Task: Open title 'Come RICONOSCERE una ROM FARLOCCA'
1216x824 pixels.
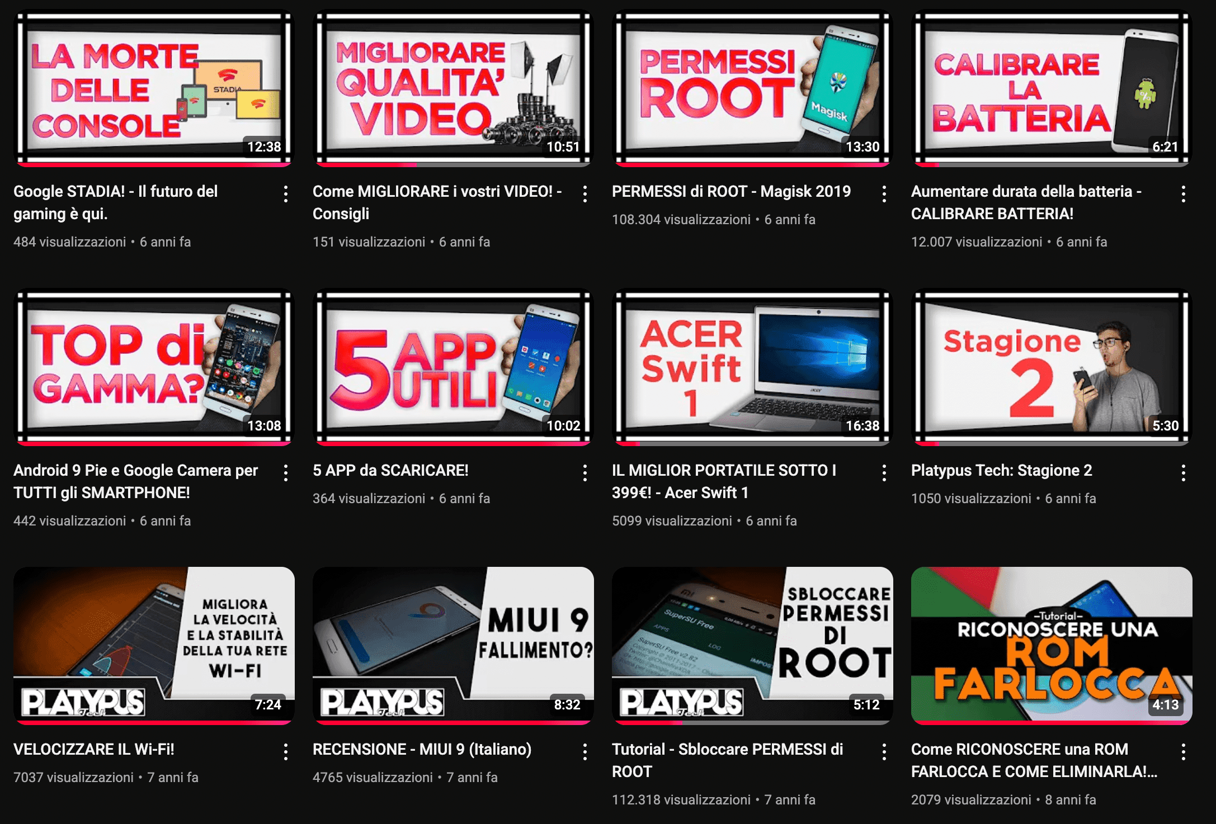Action: tap(1034, 760)
